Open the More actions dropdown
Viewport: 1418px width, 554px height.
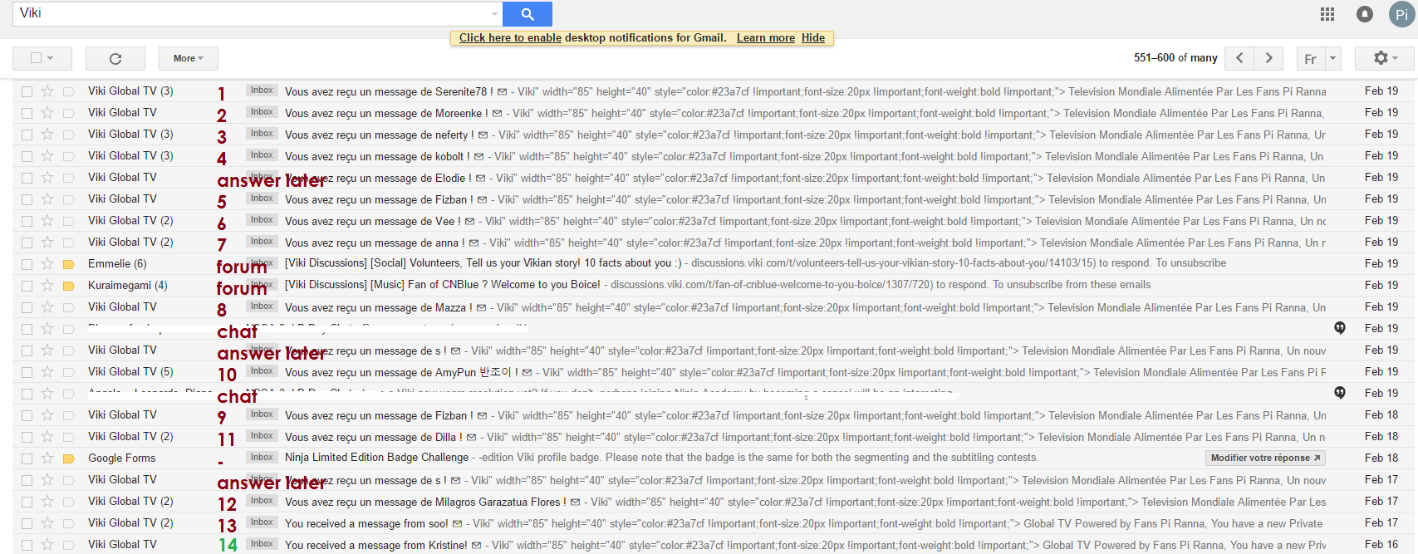[188, 58]
